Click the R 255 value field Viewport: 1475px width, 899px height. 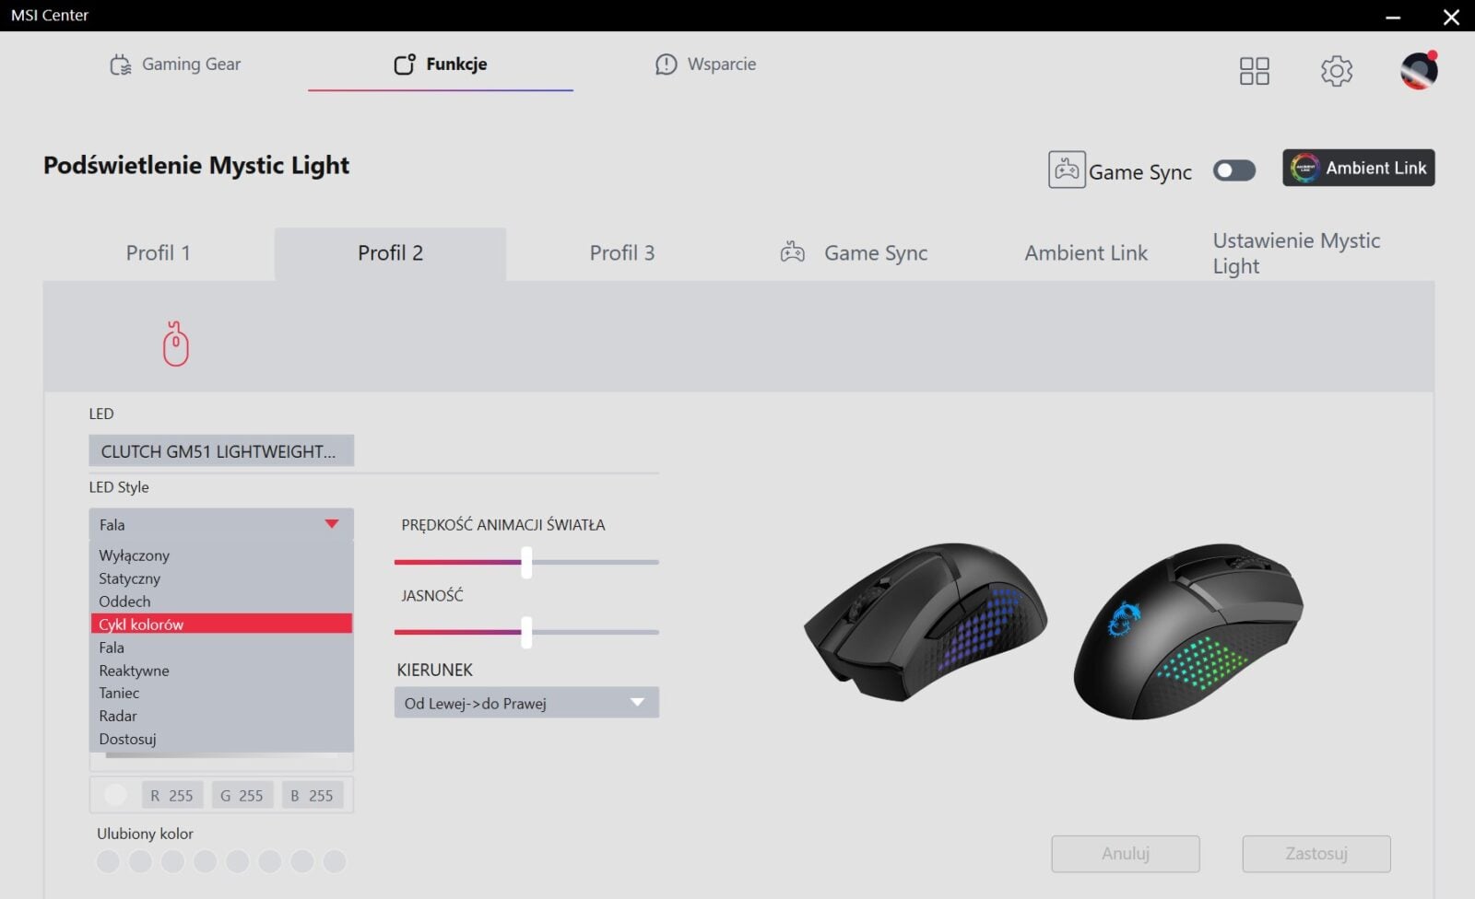[172, 795]
